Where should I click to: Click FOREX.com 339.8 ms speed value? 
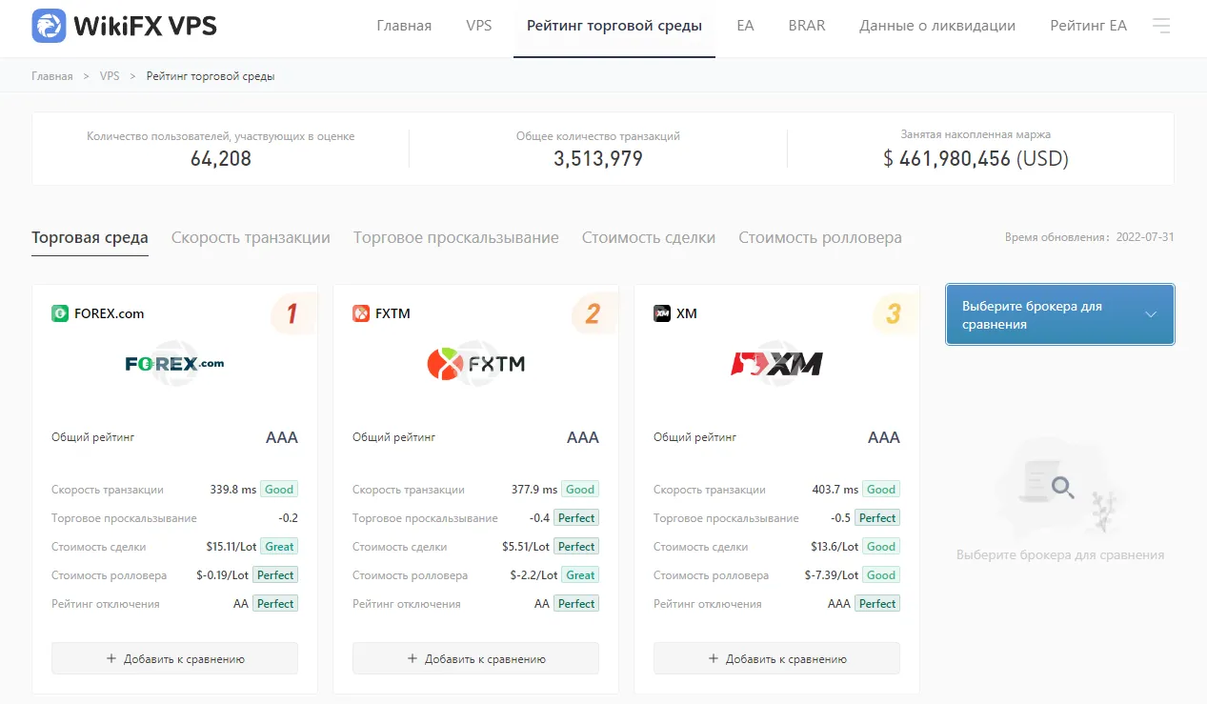tap(232, 490)
